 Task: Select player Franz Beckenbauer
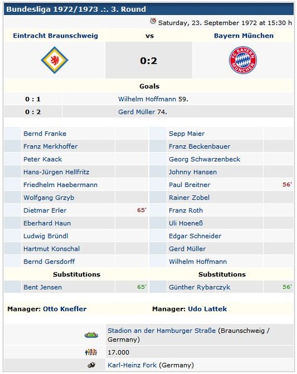coord(199,146)
